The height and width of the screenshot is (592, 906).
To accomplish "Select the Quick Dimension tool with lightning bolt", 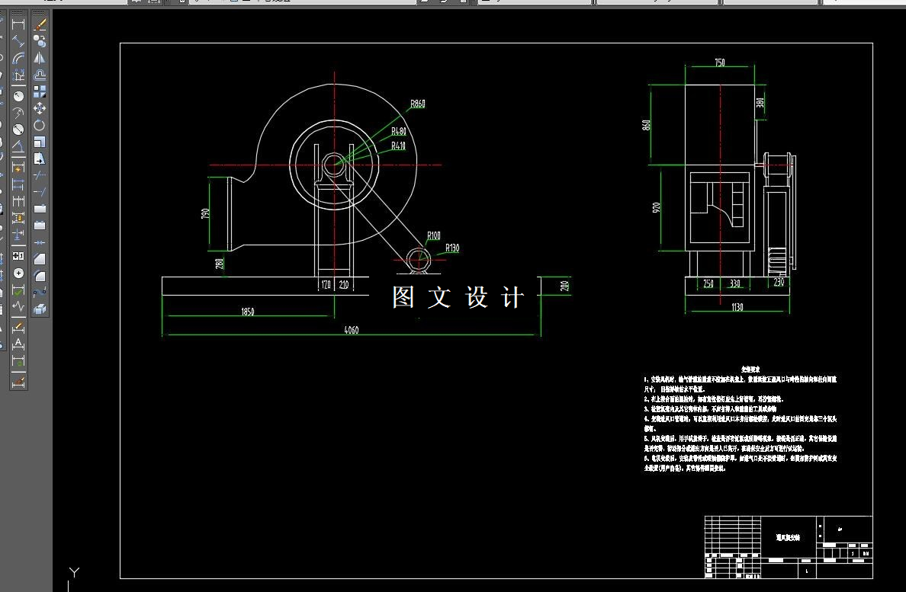I will 18,168.
